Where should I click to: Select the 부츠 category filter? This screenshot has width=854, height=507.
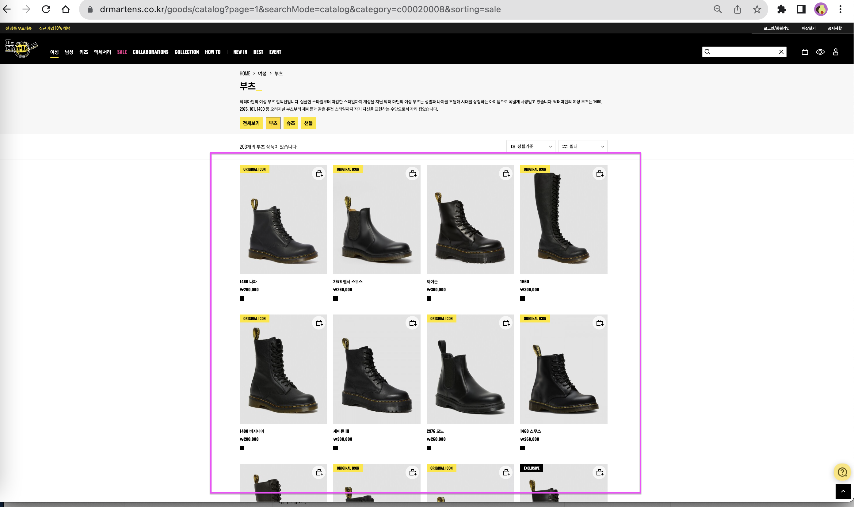click(x=273, y=123)
